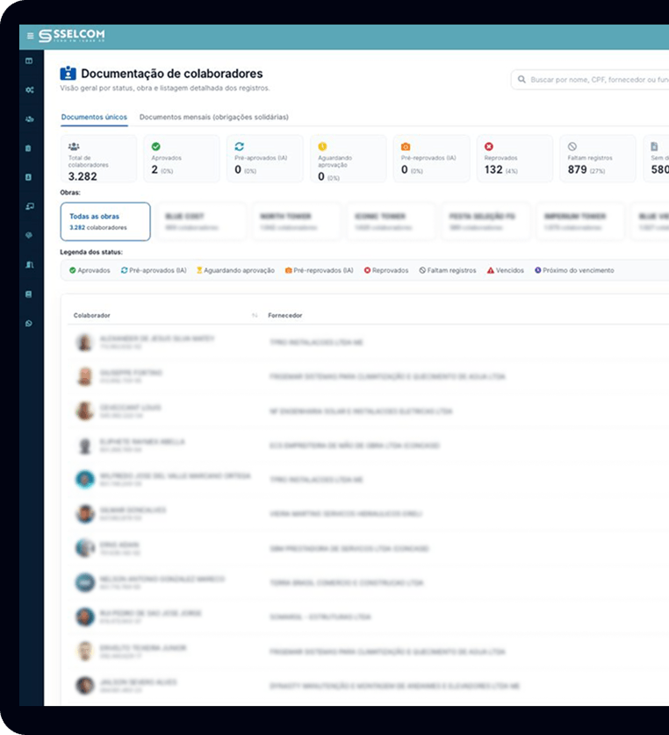Open the Gilmar Goncalves collaborator row
The image size is (669, 735).
pos(368,514)
